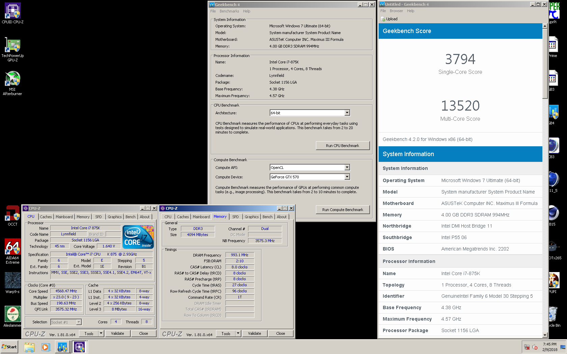Open the TechPowerUp GPU-Z desktop shortcut
This screenshot has width=567, height=354.
12,49
